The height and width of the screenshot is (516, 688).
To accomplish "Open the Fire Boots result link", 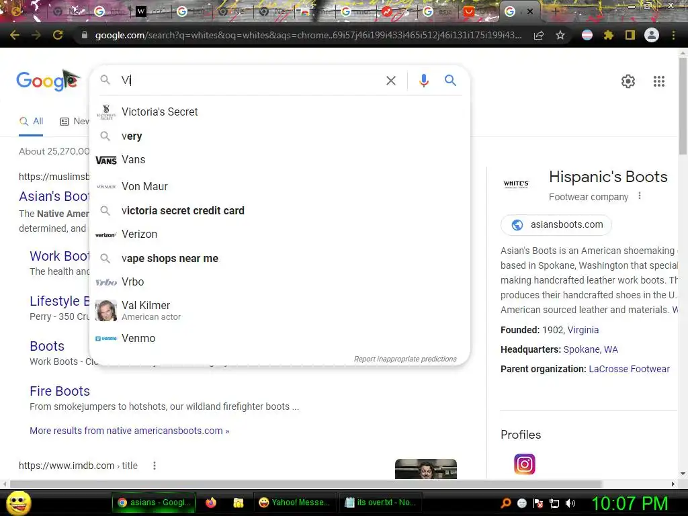I will [x=60, y=391].
